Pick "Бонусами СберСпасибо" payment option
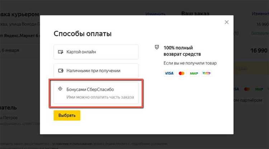Image resolution: width=269 pixels, height=149 pixels. click(96, 93)
